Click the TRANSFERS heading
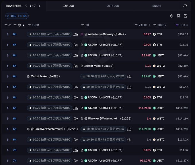Screen dimensions: 195x165 click(x=13, y=6)
